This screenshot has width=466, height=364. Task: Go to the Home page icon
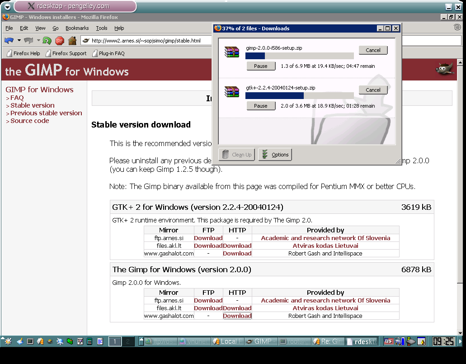pyautogui.click(x=72, y=40)
